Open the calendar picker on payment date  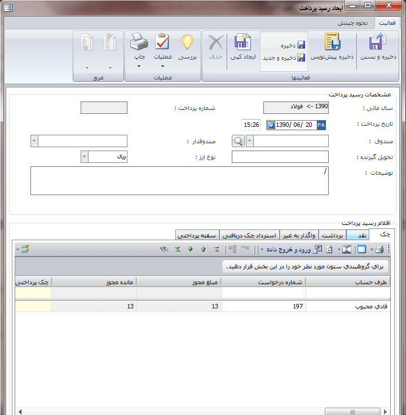point(271,125)
